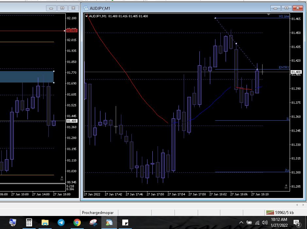The height and width of the screenshot is (229, 307).
Task: Click the trendline middle anchor point
Action: tap(236, 44)
